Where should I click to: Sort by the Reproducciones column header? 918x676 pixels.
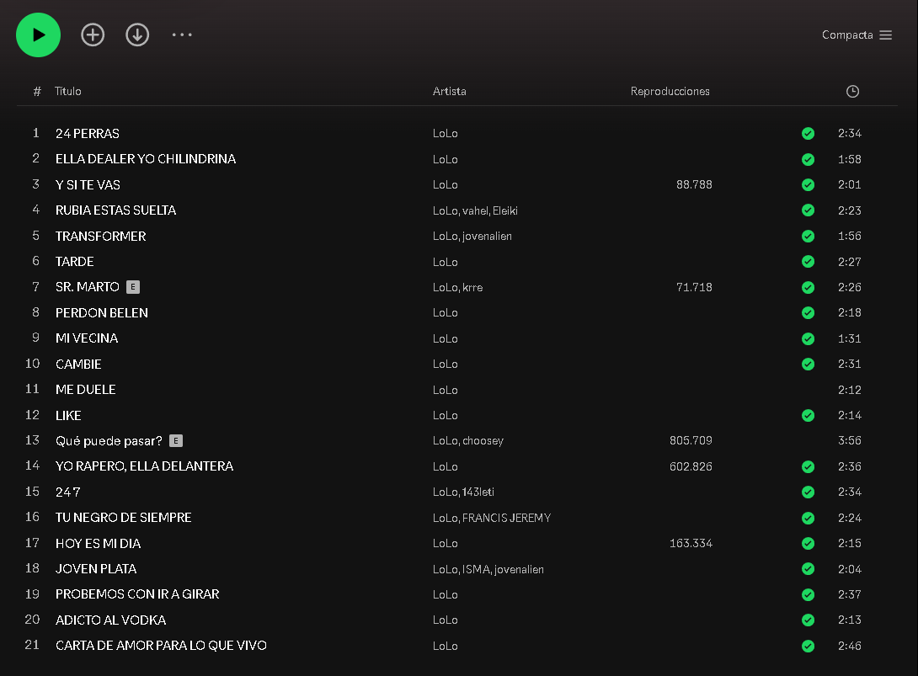click(x=670, y=91)
